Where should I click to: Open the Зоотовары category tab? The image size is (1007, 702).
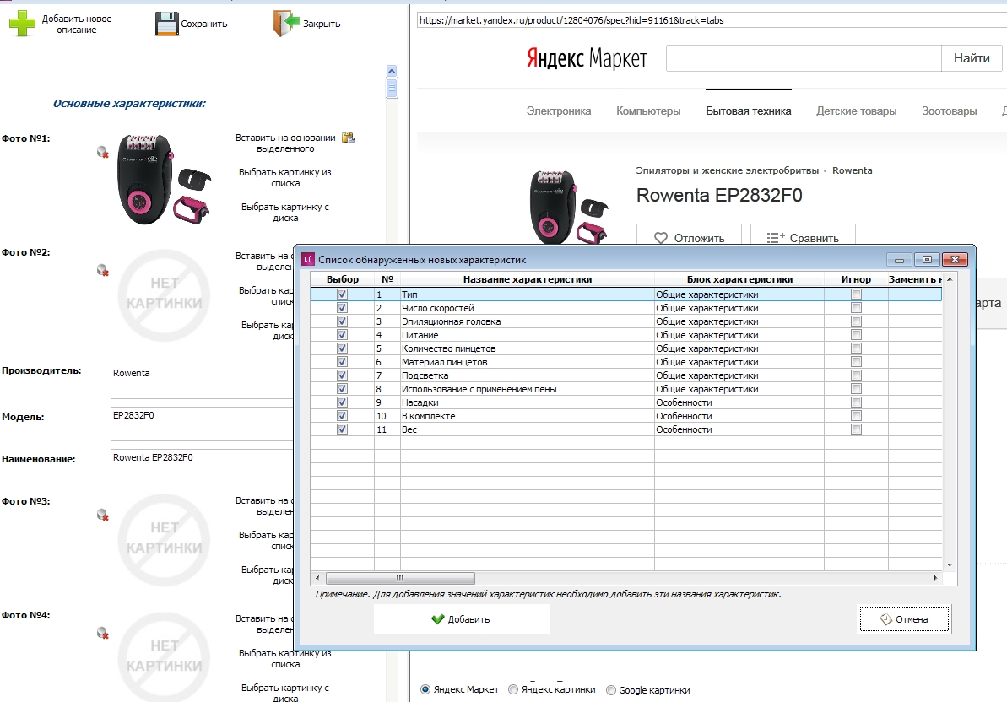pyautogui.click(x=950, y=111)
